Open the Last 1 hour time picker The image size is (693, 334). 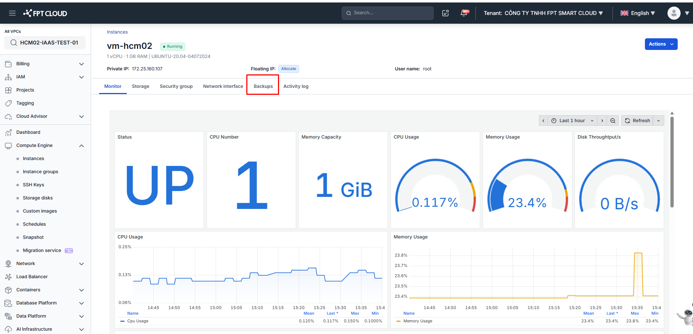coord(573,121)
